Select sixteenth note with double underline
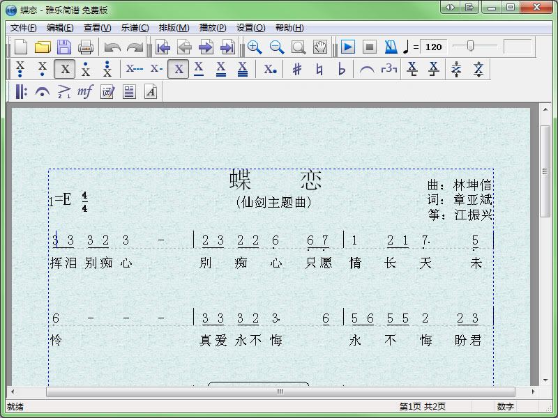The height and width of the screenshot is (418, 558). [x=221, y=69]
